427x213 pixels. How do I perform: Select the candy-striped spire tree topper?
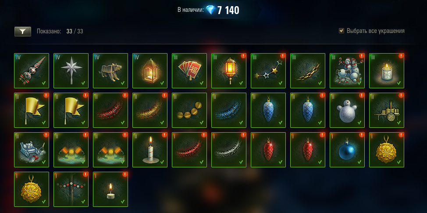click(31, 71)
